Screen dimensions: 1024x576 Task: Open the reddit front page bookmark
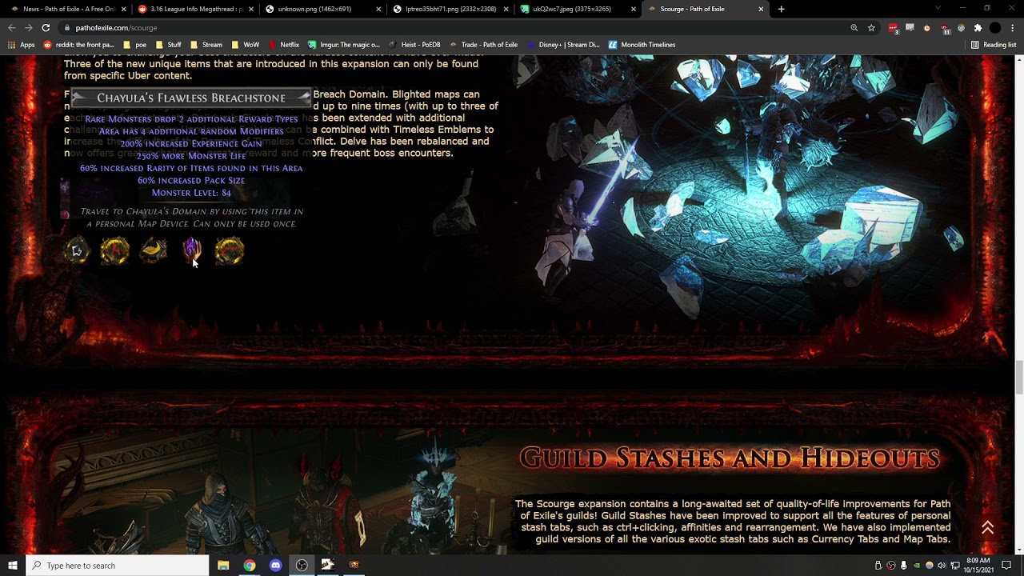[x=79, y=45]
